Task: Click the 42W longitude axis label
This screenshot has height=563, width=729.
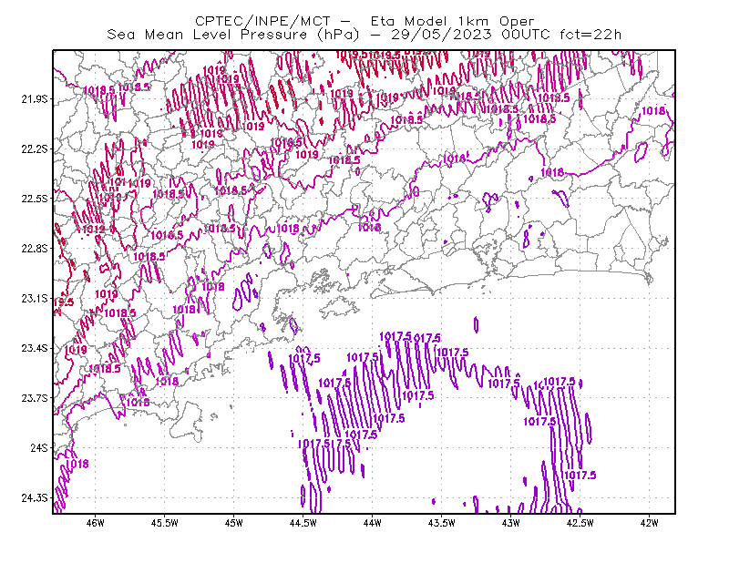Action: 649,523
